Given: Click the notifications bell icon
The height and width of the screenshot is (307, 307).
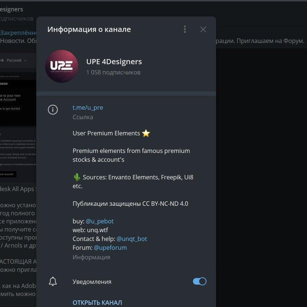Looking at the screenshot, I should (x=53, y=282).
